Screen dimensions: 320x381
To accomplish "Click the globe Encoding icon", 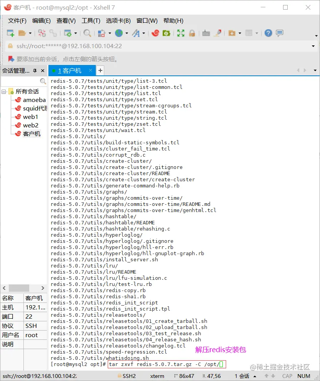I will 119,33.
